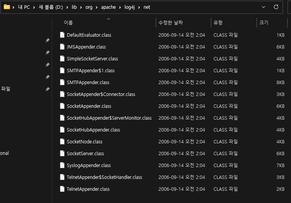Click TelnetAppender.class file name

[88, 189]
